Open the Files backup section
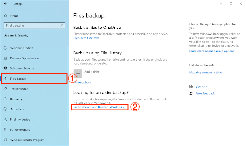The width and height of the screenshot is (246, 146). pyautogui.click(x=18, y=79)
